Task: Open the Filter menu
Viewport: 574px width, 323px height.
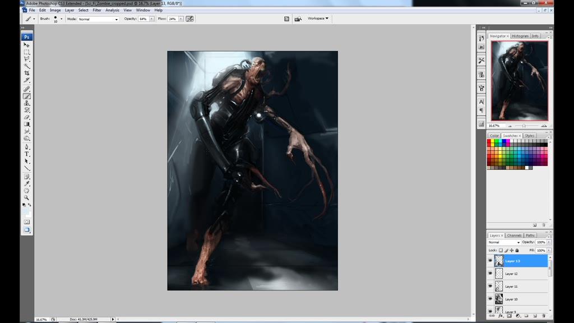Action: pos(96,10)
